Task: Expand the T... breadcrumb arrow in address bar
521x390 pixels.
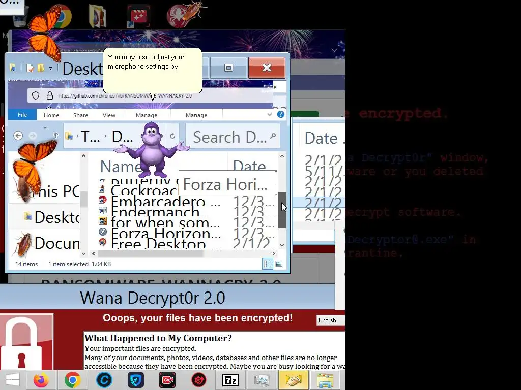Action: pos(106,136)
